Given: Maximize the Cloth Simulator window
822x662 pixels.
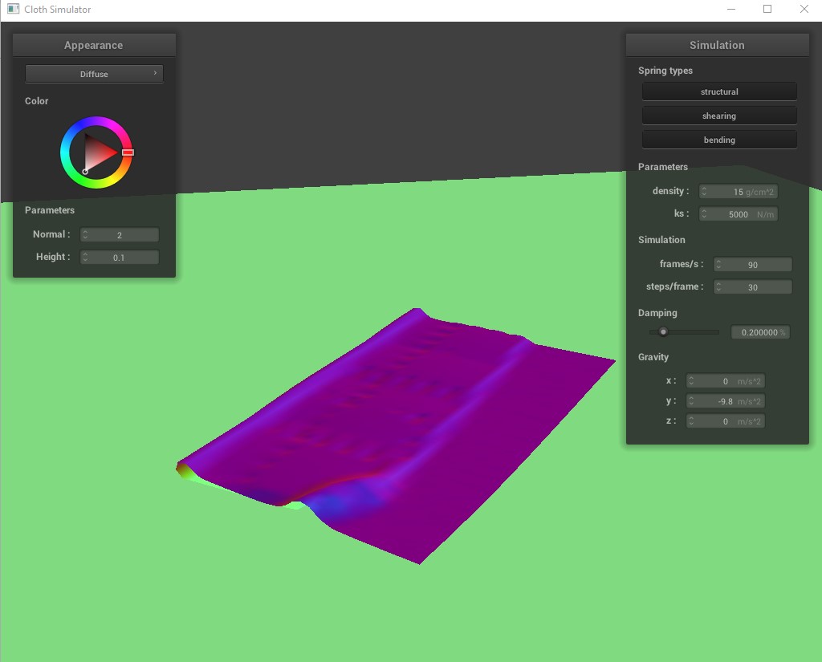Looking at the screenshot, I should [767, 10].
